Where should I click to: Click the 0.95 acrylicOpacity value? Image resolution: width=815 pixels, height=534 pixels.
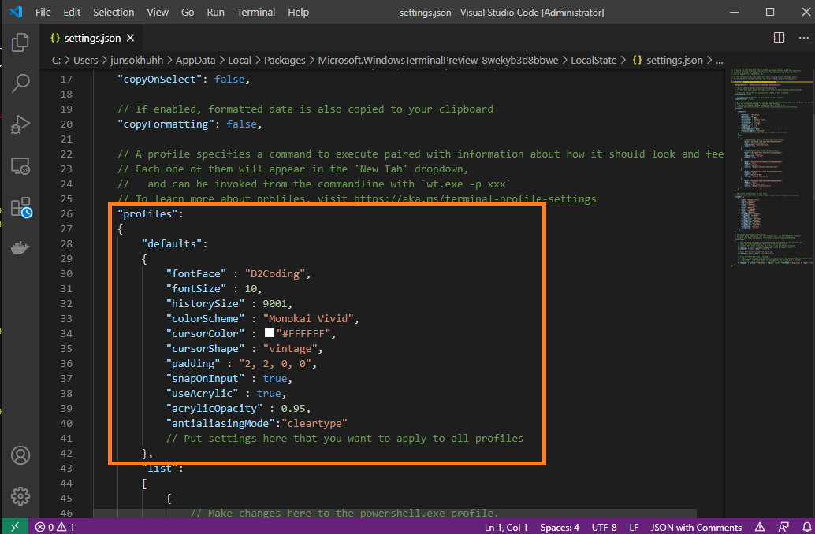tap(293, 408)
